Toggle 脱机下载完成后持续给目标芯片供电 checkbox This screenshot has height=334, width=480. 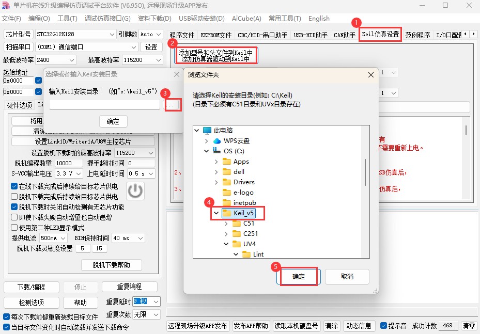(x=14, y=196)
